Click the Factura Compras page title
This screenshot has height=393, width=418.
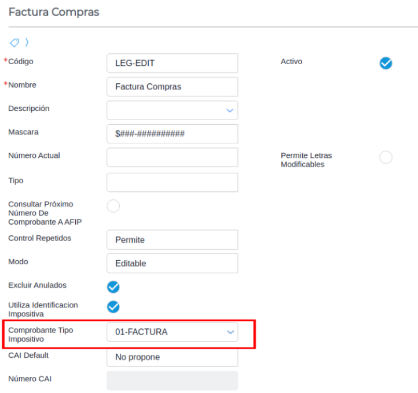54,12
